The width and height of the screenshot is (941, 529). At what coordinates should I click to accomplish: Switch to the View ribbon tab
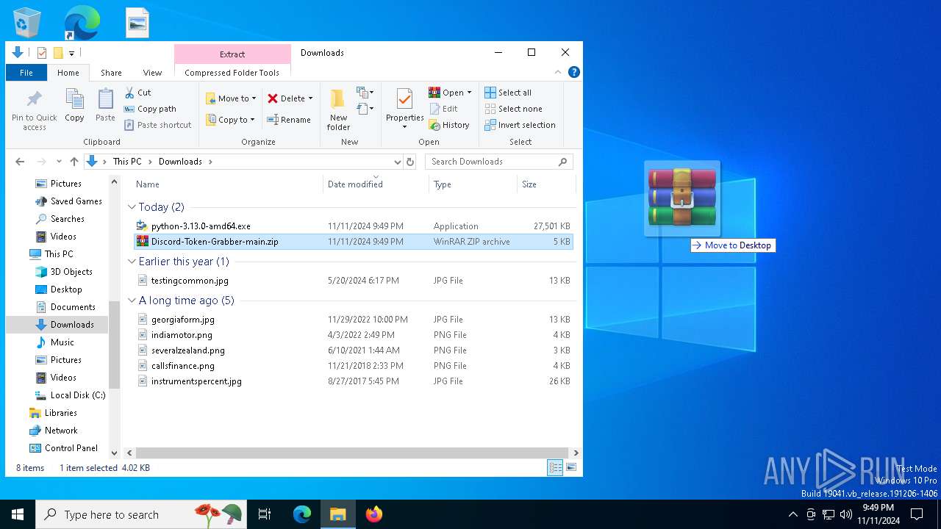tap(152, 73)
